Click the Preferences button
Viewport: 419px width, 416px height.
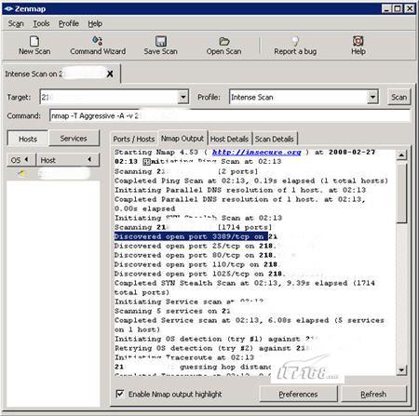click(x=298, y=394)
